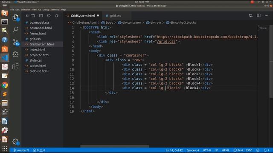Viewport: 273px width, 153px height.
Task: Open boxmodel.html in explorer
Action: click(42, 28)
